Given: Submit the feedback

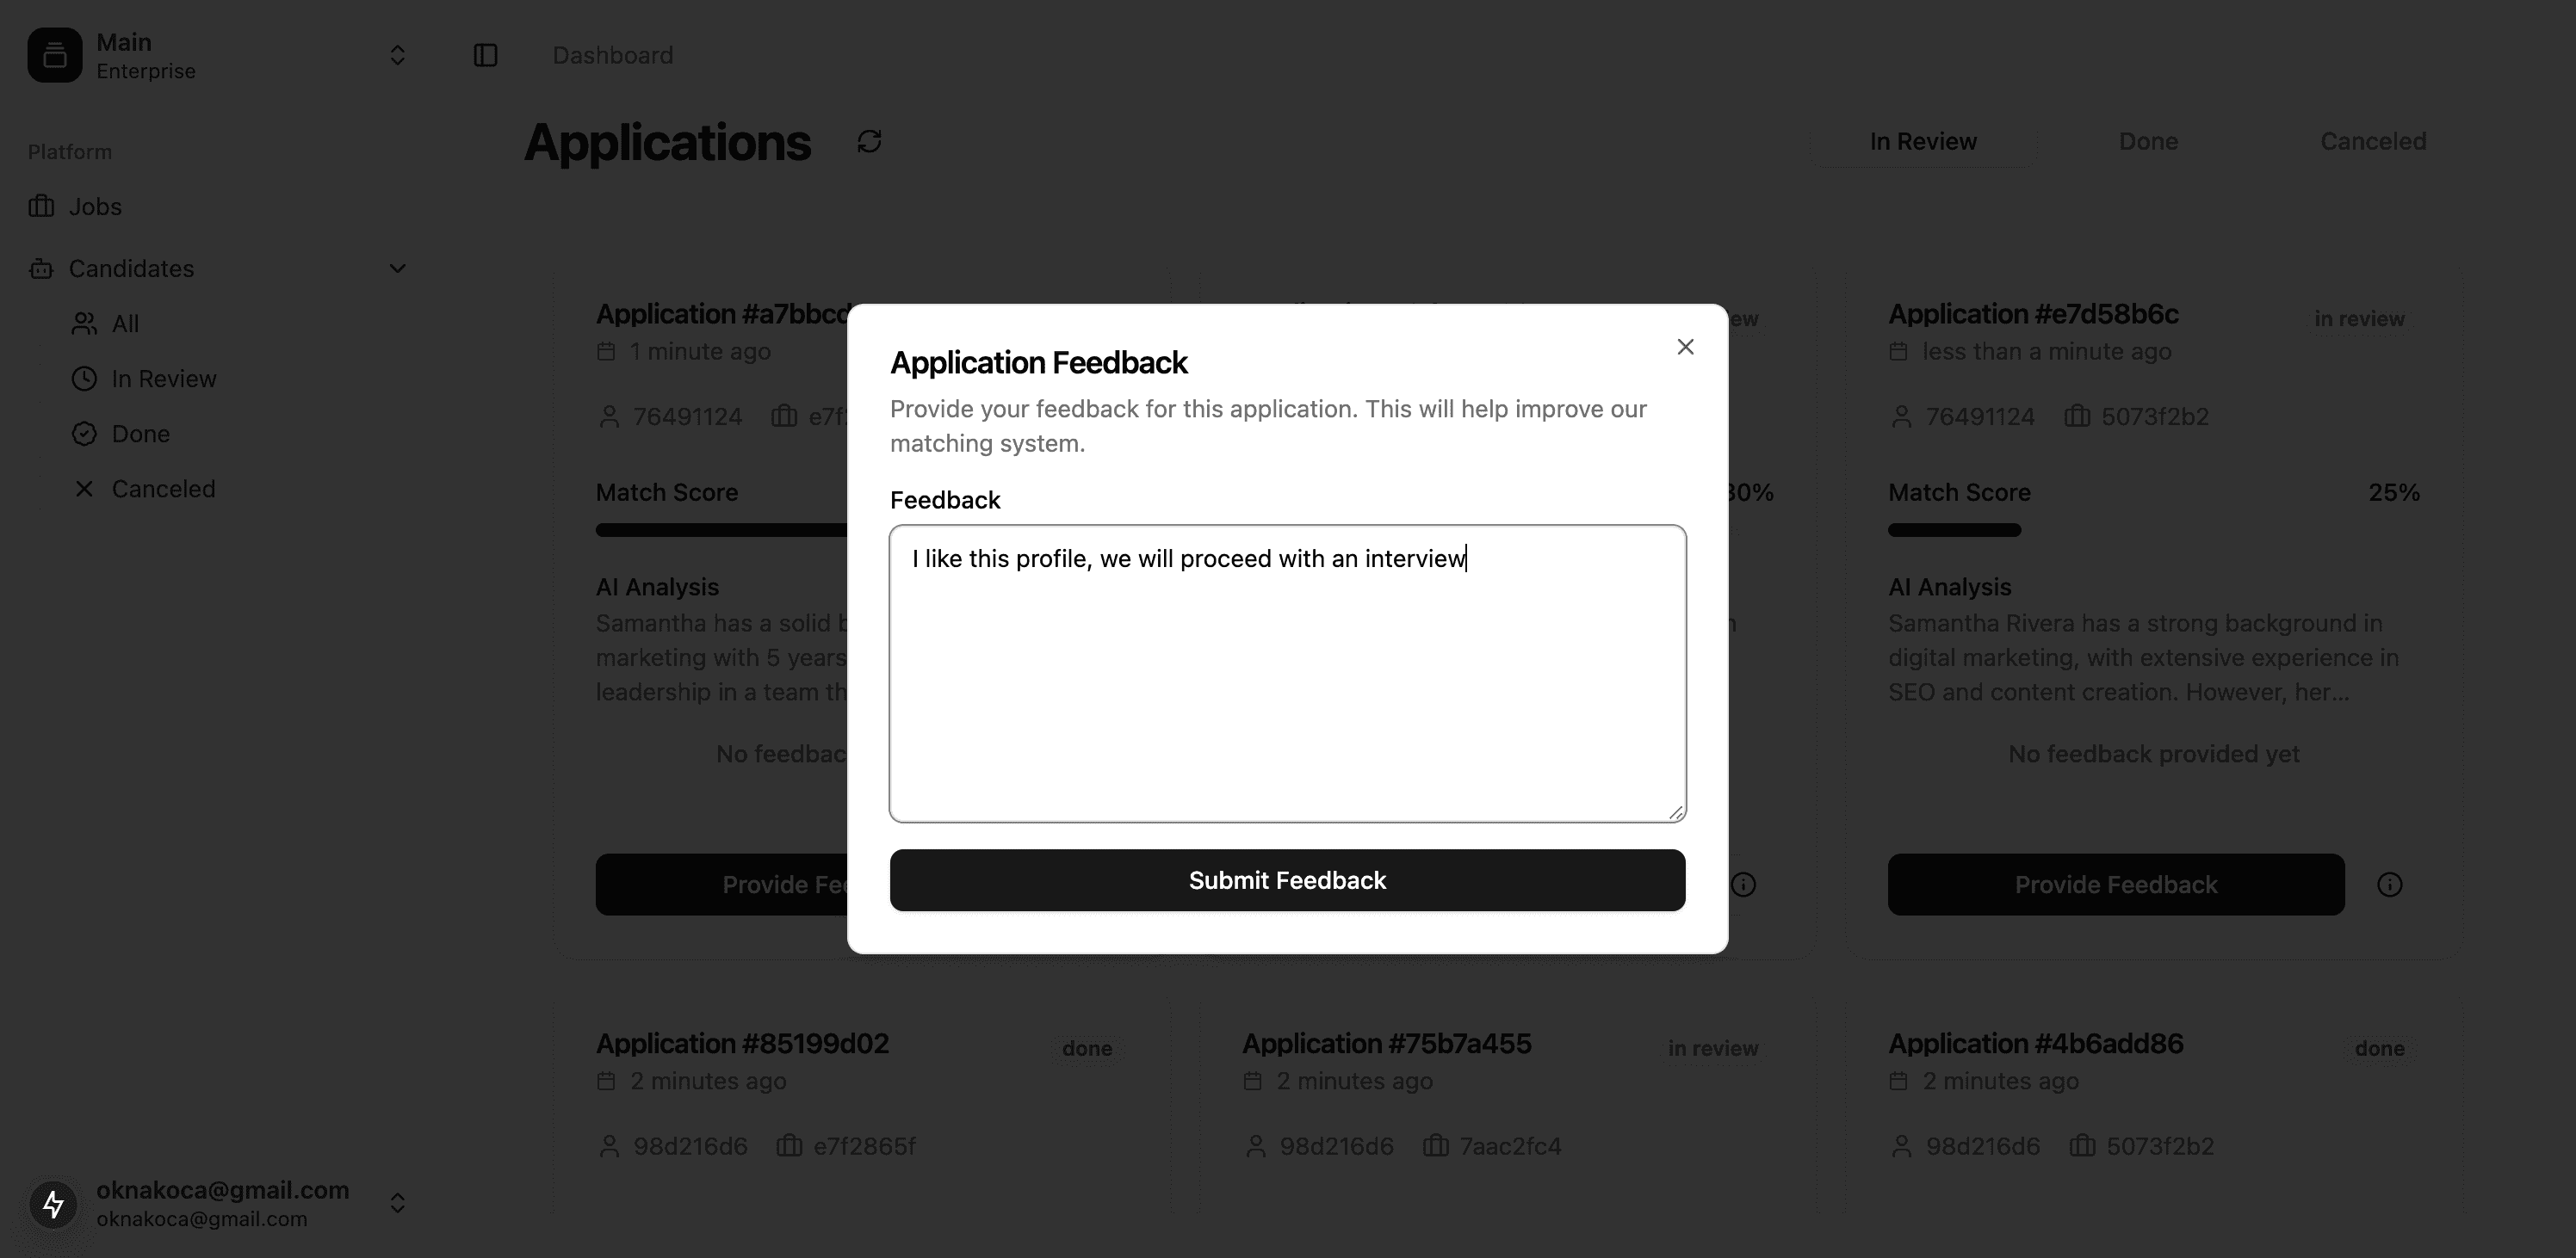Looking at the screenshot, I should pyautogui.click(x=1287, y=880).
